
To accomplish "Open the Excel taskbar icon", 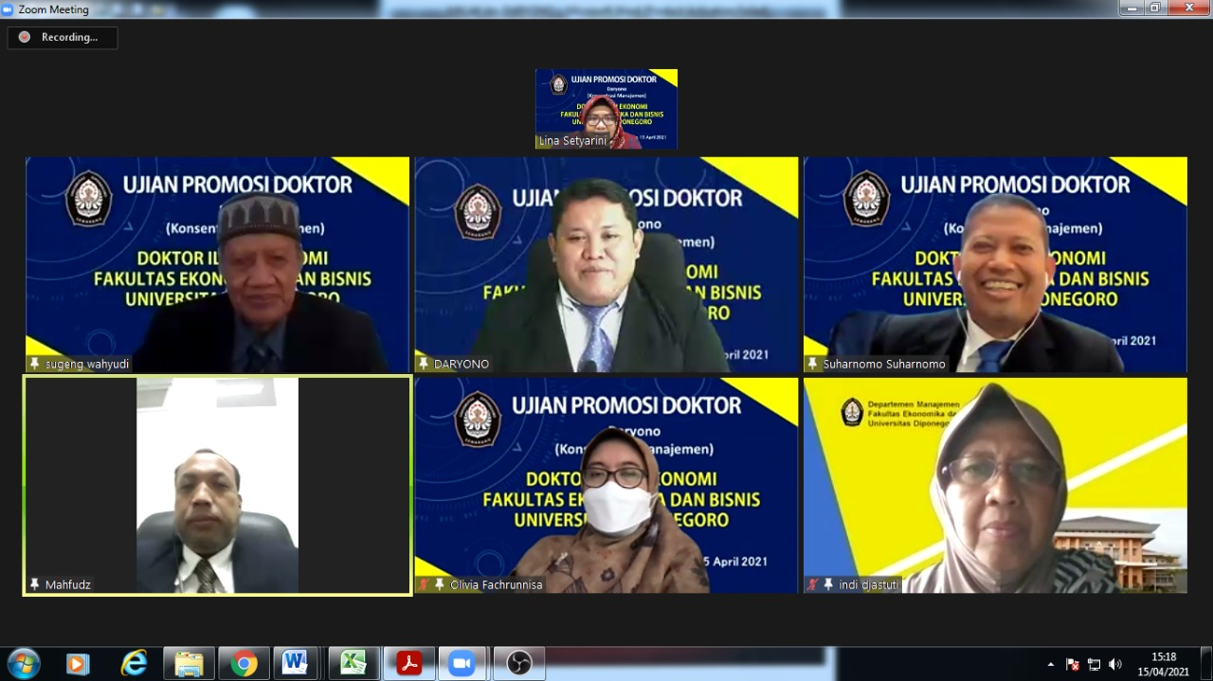I will click(353, 664).
